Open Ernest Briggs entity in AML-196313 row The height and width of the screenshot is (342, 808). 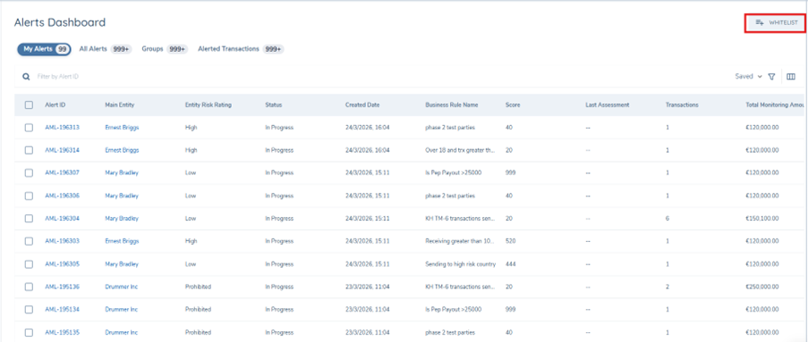(122, 128)
